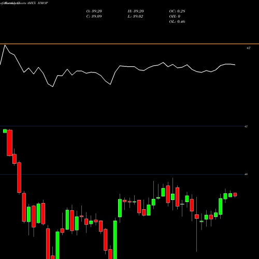Click the AMEX HMOP chart title
Image resolution: width=259 pixels, height=259 pixels.
pos(37,3)
